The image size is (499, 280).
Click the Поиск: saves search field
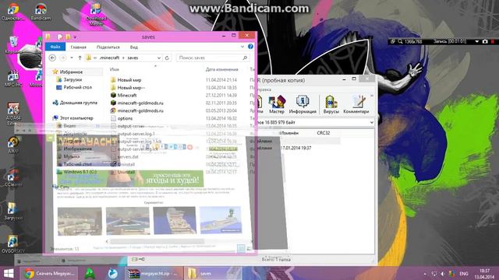click(x=213, y=58)
